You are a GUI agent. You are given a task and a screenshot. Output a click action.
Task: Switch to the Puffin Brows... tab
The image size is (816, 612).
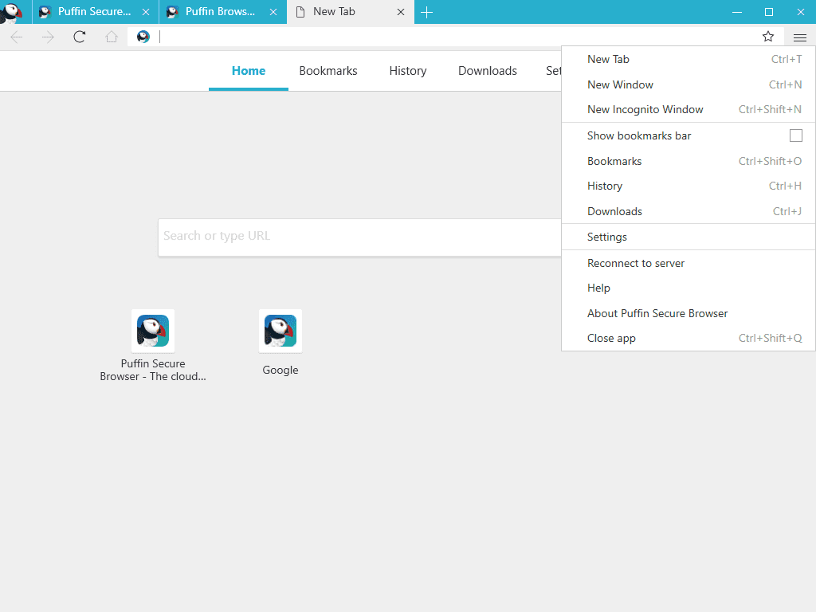coord(223,12)
